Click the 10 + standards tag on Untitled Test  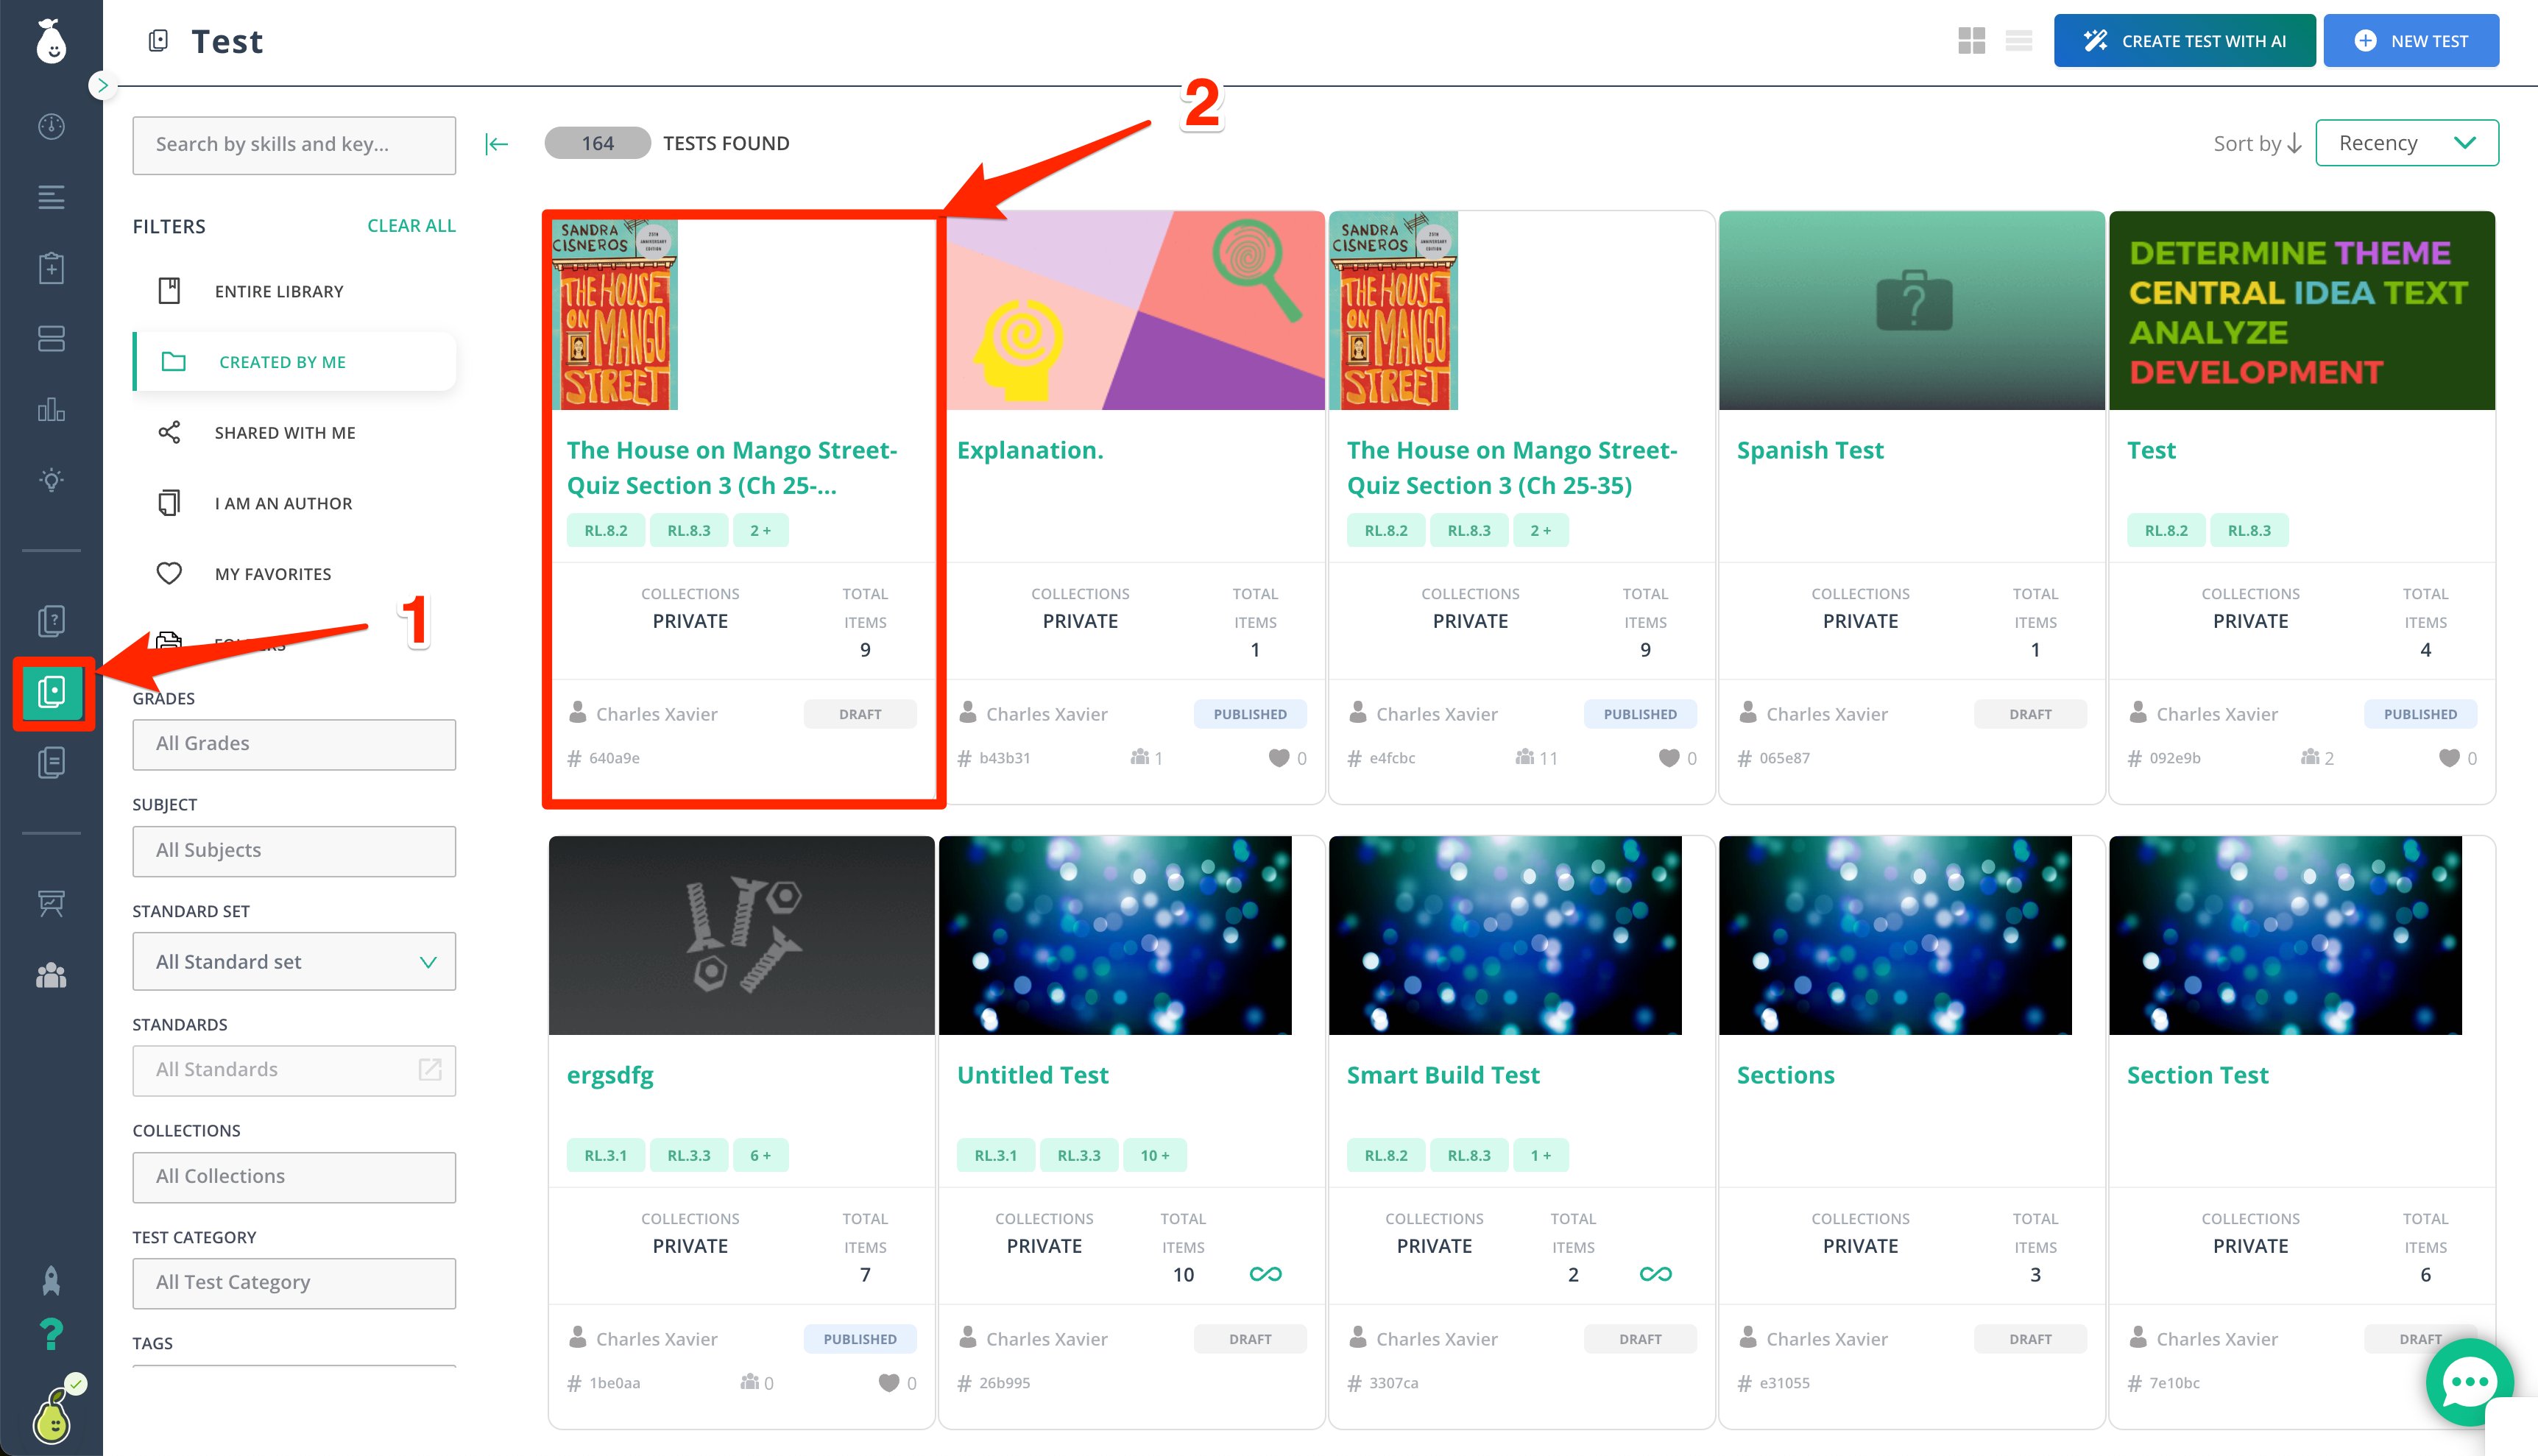(1154, 1156)
